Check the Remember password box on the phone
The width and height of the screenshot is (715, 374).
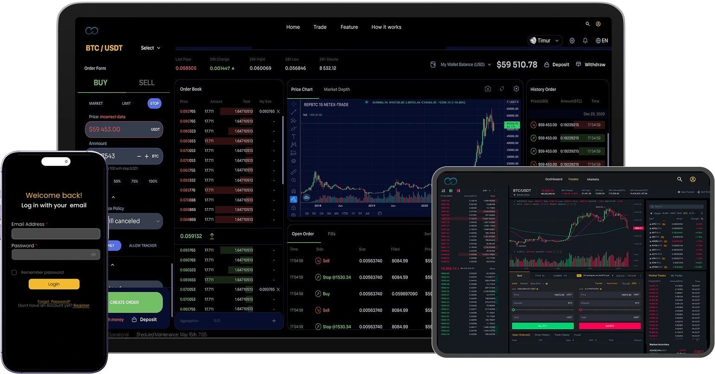tap(14, 272)
